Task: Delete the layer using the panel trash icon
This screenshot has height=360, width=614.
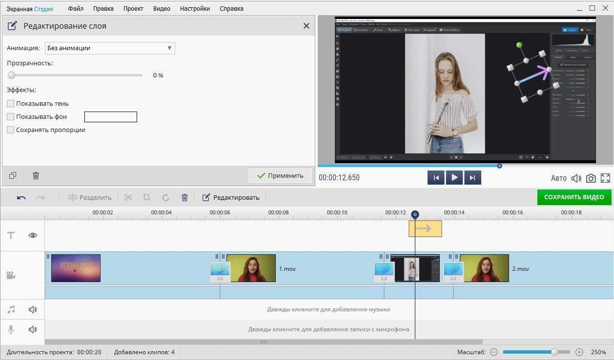Action: (36, 175)
